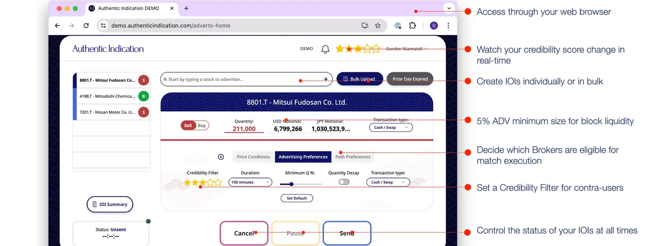Open the Transaction type dropdown in Advertising Preferences

[x=388, y=182]
